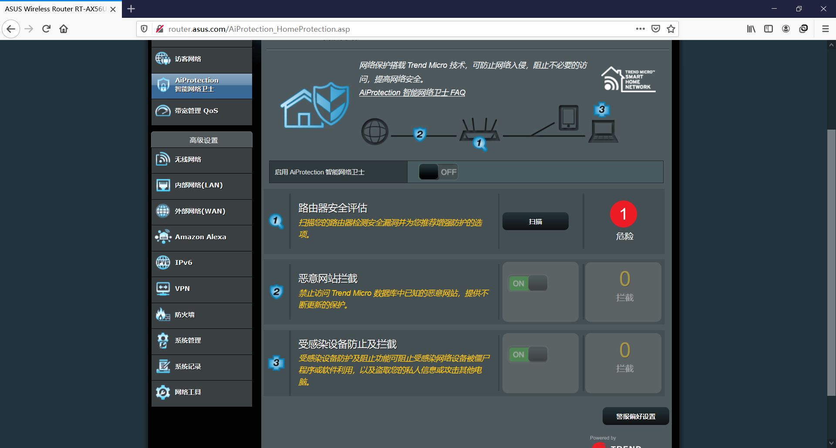Image resolution: width=836 pixels, height=448 pixels.
Task: Go to the browser home page icon
Action: click(64, 29)
